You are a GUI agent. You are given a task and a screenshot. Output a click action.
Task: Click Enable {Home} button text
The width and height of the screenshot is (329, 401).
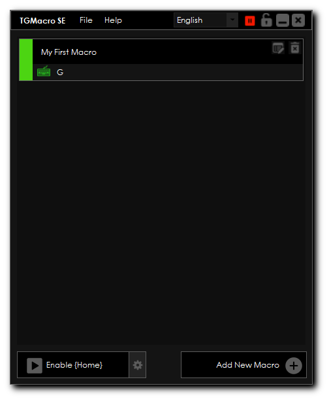point(74,365)
